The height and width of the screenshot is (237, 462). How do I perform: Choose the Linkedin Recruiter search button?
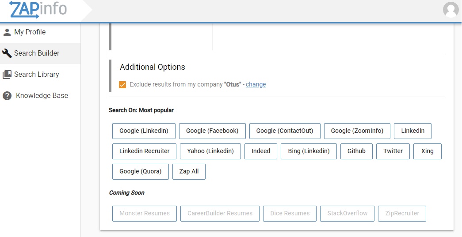(x=144, y=151)
